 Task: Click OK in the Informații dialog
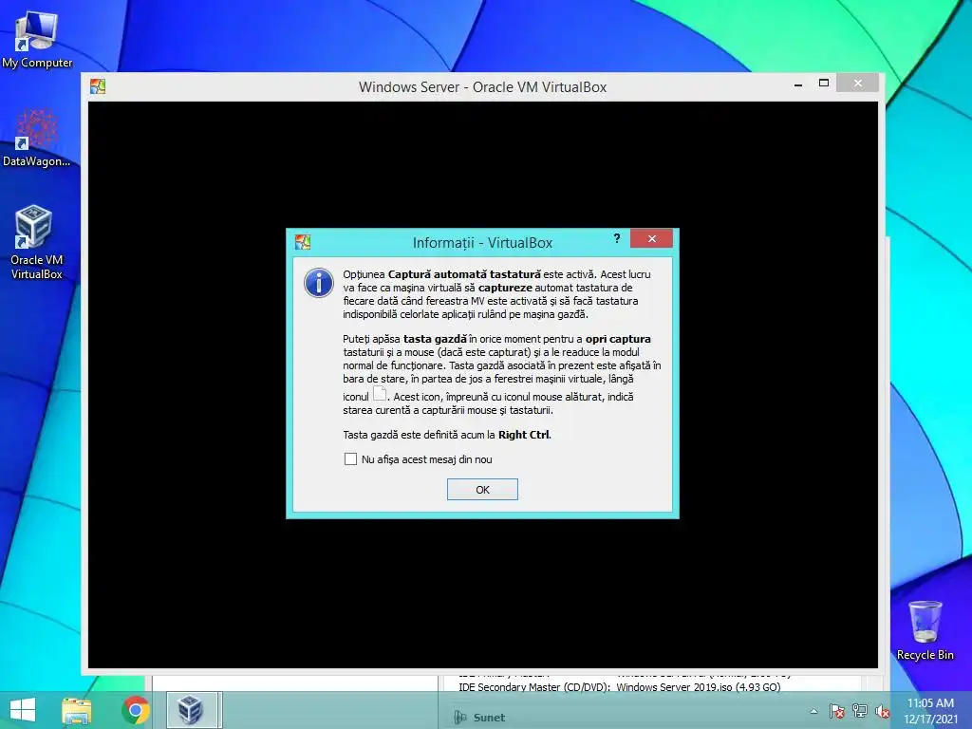tap(482, 490)
